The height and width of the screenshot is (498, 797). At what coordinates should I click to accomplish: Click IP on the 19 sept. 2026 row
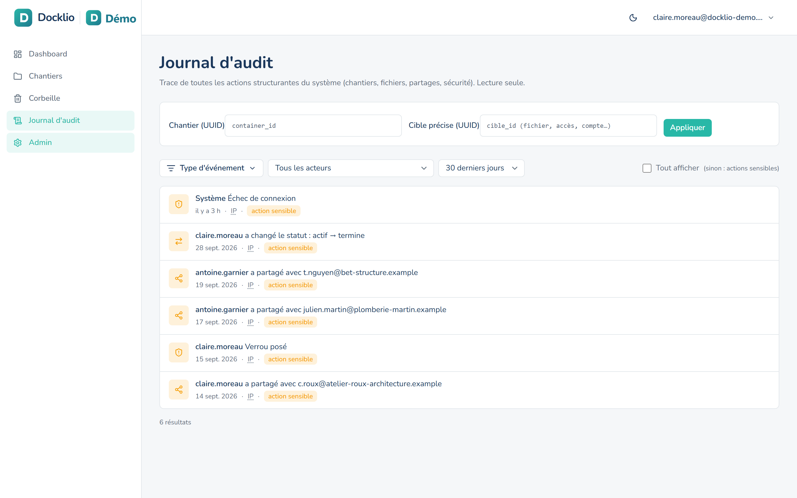250,285
